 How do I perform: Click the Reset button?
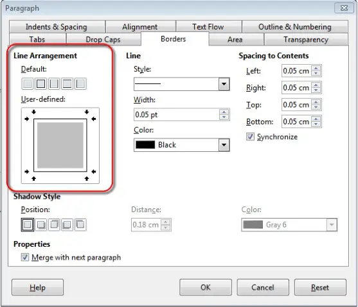(x=320, y=287)
